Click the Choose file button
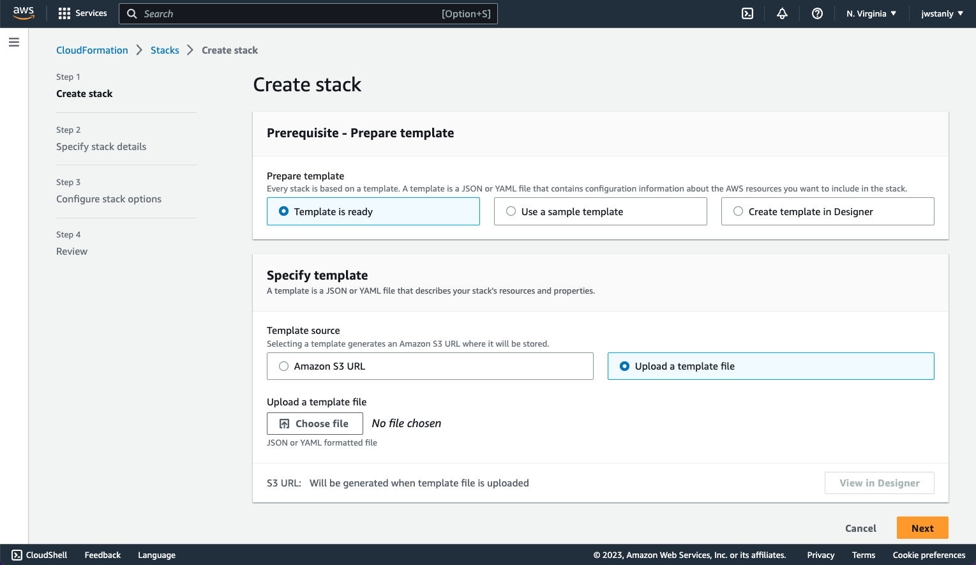The image size is (976, 565). 315,423
